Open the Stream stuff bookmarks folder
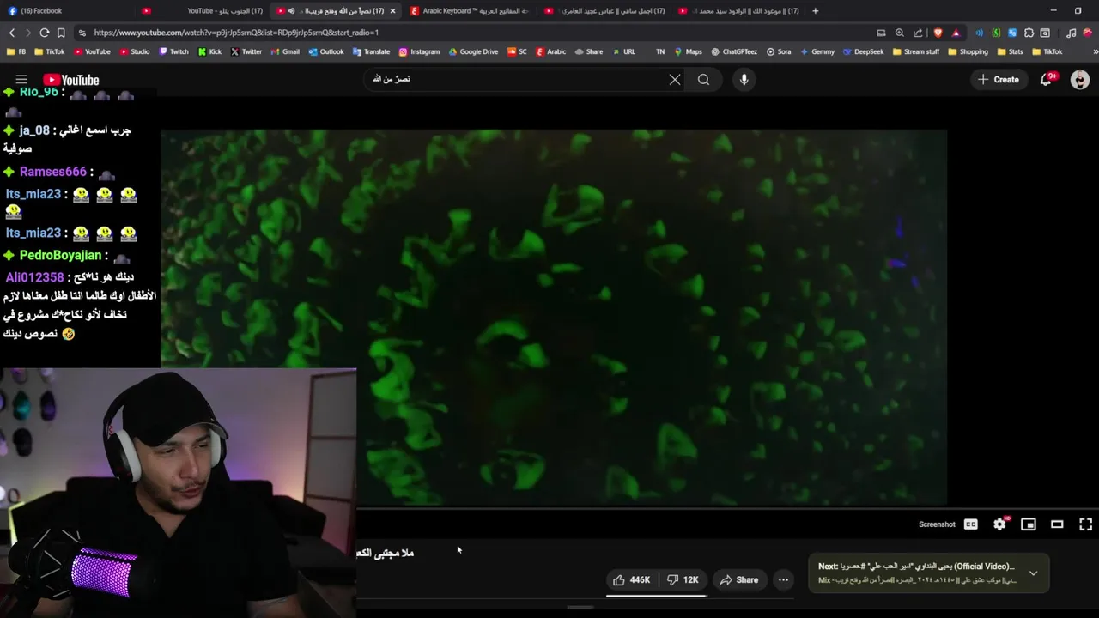This screenshot has height=618, width=1099. [916, 51]
